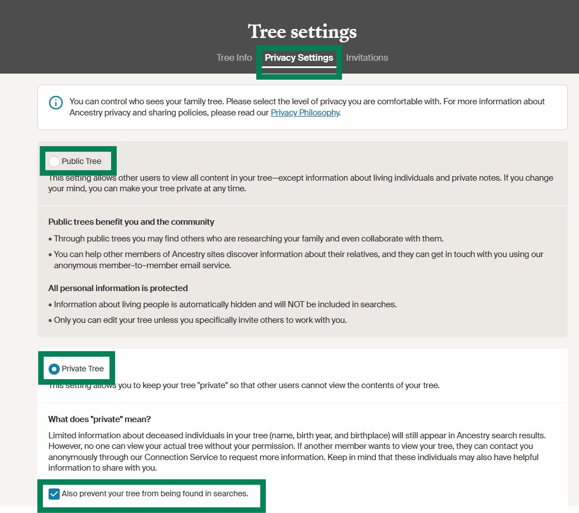Switch to the Tree Info tab
The width and height of the screenshot is (579, 513).
click(x=234, y=57)
